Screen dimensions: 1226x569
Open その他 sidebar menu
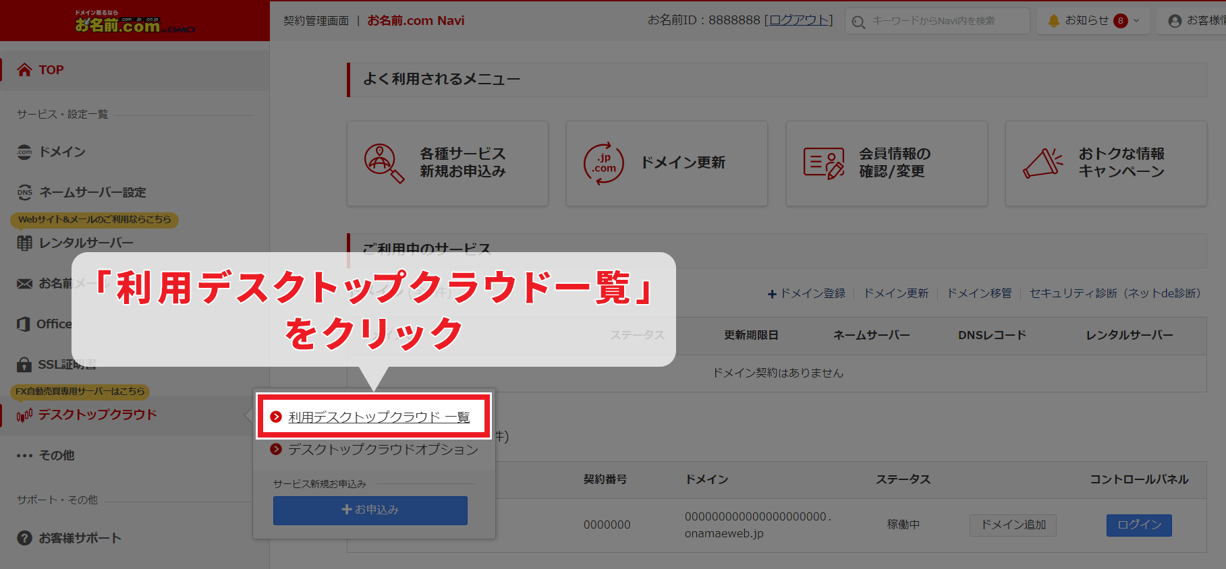tap(57, 456)
